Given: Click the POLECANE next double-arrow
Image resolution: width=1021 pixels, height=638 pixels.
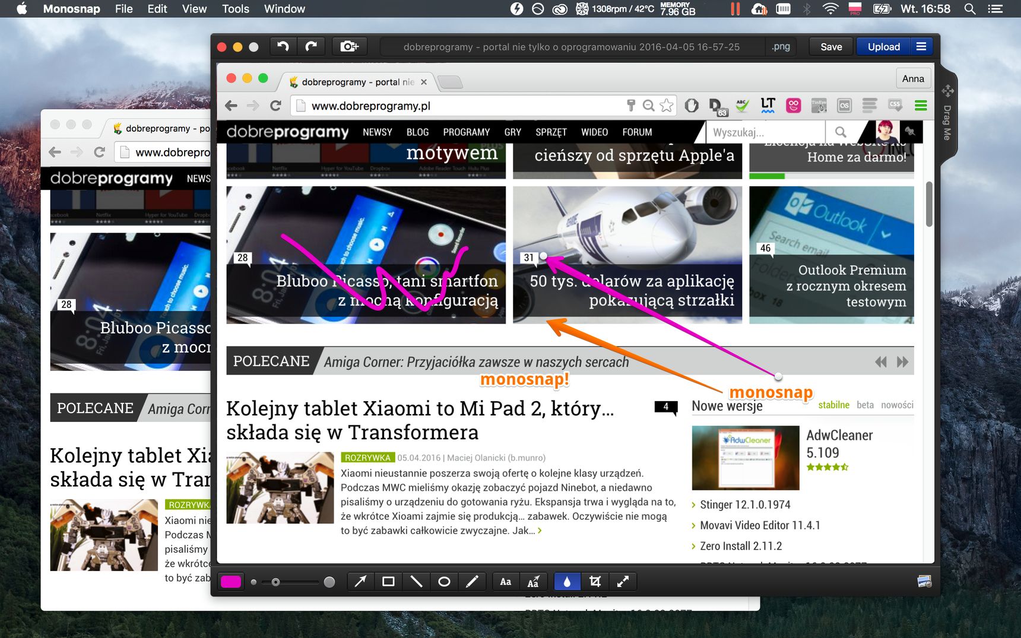Looking at the screenshot, I should click(x=902, y=362).
